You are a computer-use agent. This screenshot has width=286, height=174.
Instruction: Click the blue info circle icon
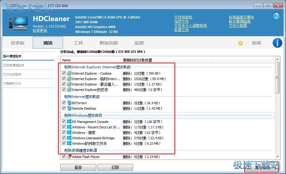[x=278, y=43]
